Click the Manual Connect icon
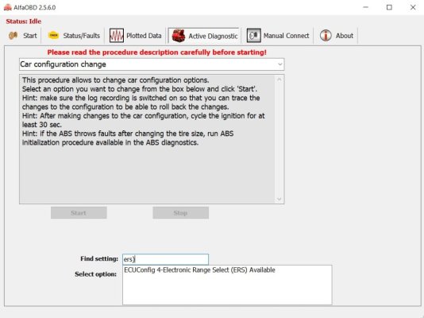Image resolution: width=424 pixels, height=318 pixels. [253, 36]
